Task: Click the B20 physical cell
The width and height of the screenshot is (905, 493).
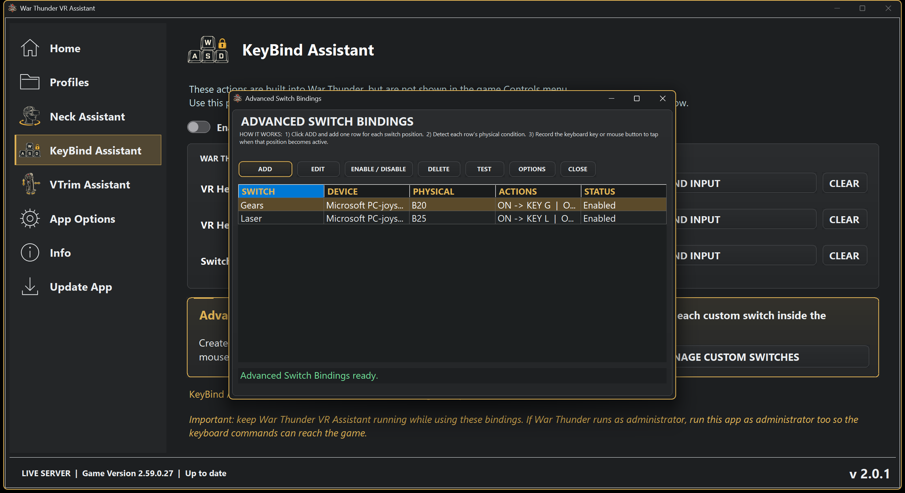Action: (x=452, y=205)
